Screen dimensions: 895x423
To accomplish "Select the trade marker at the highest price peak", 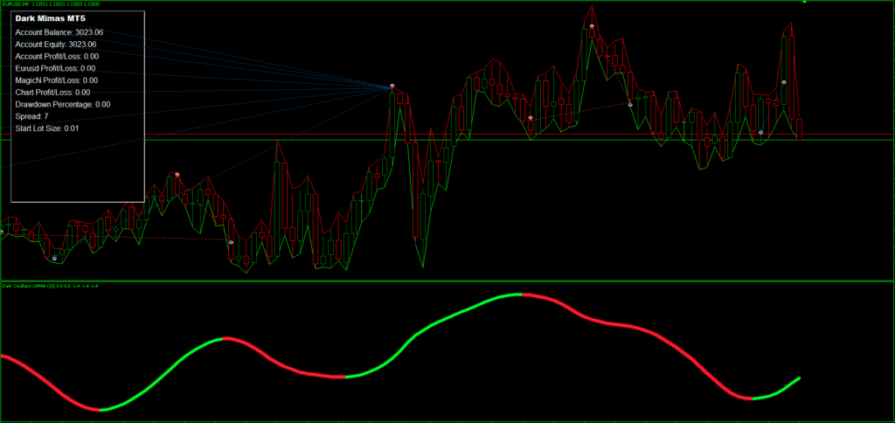I will point(592,26).
